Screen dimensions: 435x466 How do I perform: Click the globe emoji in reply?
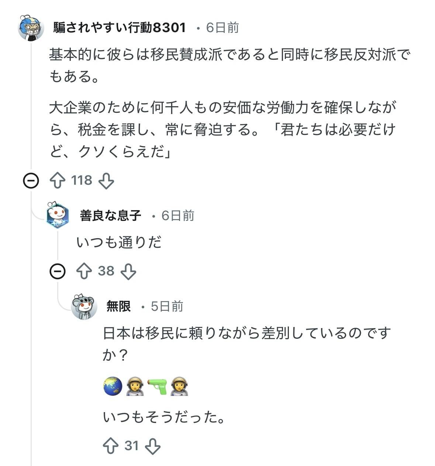pyautogui.click(x=113, y=386)
